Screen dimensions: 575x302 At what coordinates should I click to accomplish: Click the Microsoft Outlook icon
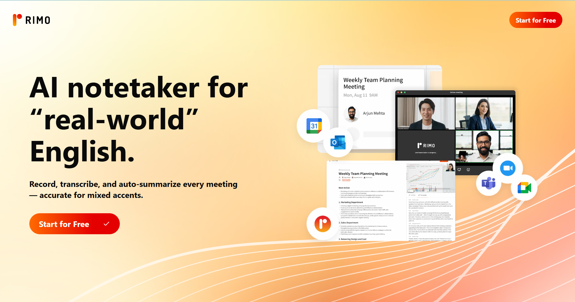(x=338, y=143)
